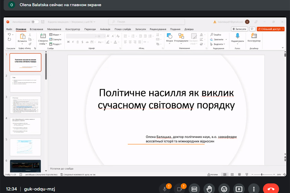Toggle the meeting camera button
Screen dimensions: 290x193
179,189
